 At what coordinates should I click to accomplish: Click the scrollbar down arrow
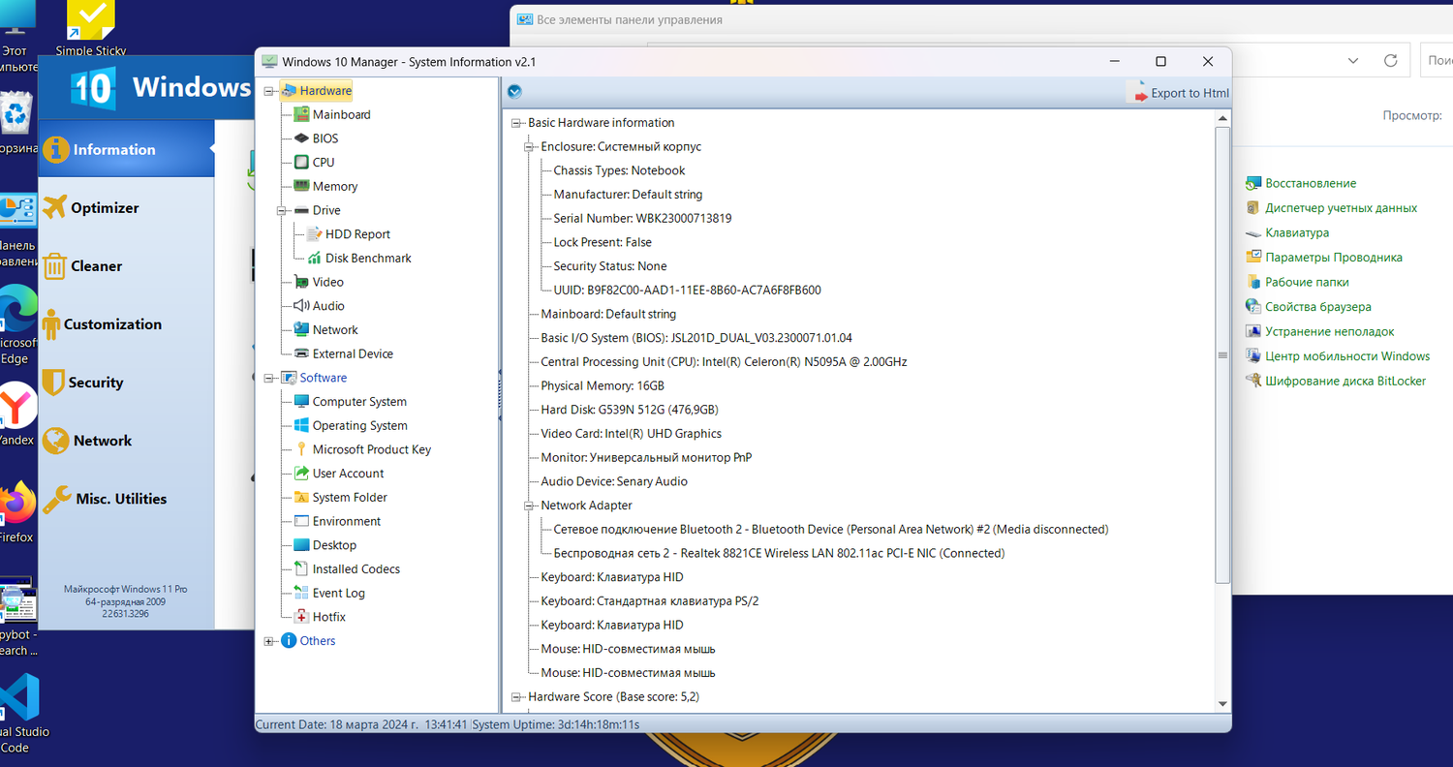pyautogui.click(x=1221, y=704)
